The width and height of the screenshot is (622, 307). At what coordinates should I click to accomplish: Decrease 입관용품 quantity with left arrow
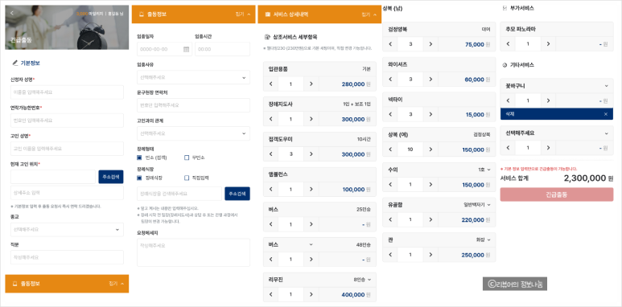(271, 84)
